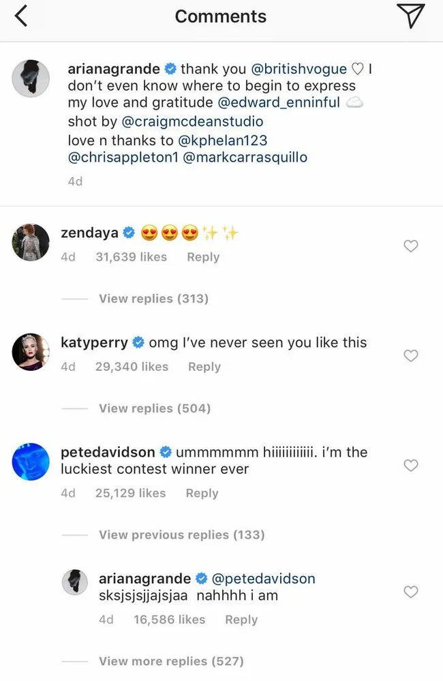Like katyperry's comment with the heart
Viewport: 443px width, 681px height.
coord(411,356)
